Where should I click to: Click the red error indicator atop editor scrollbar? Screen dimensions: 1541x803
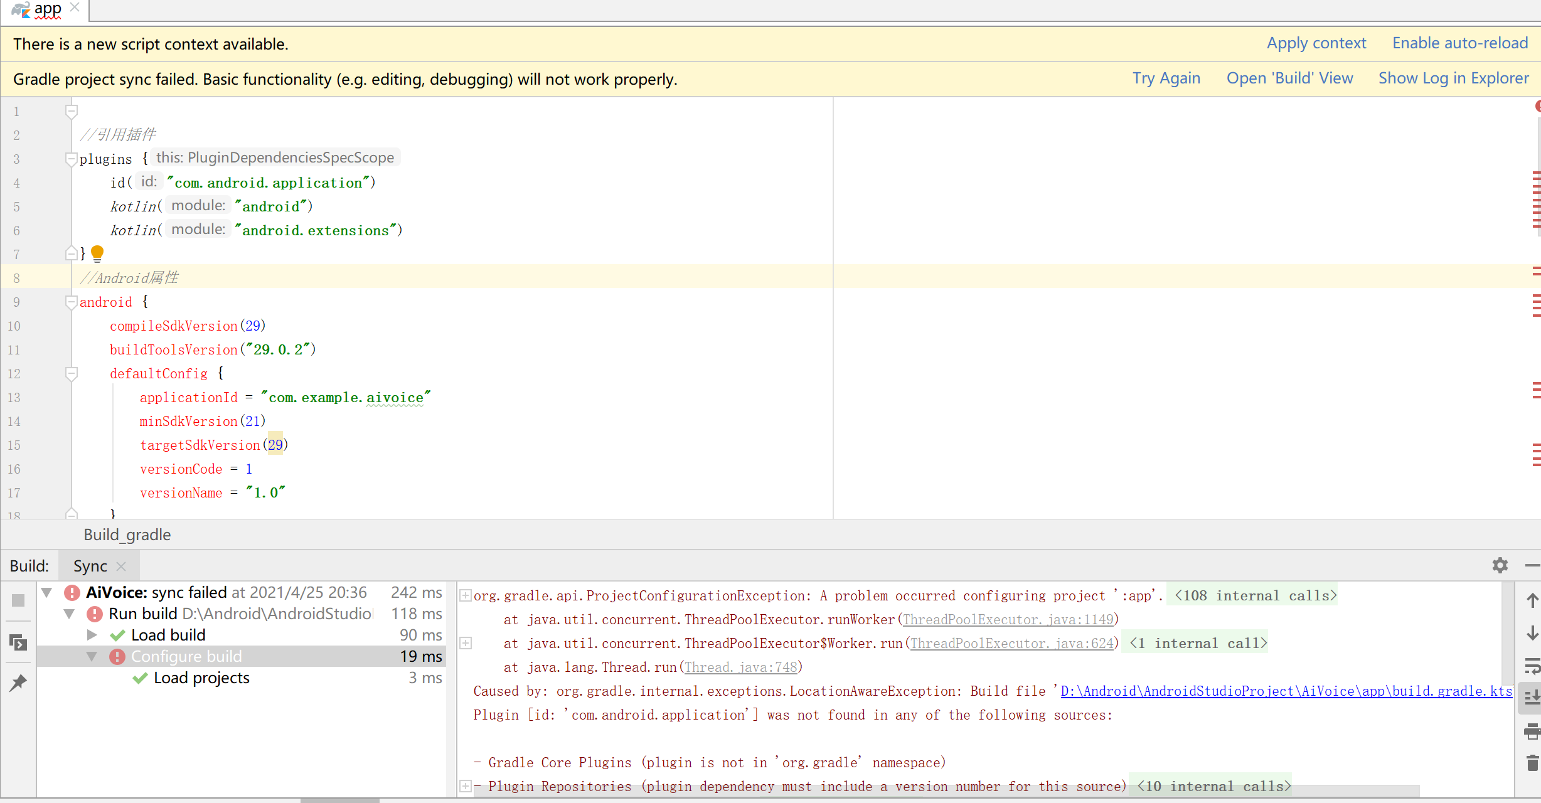coord(1538,106)
